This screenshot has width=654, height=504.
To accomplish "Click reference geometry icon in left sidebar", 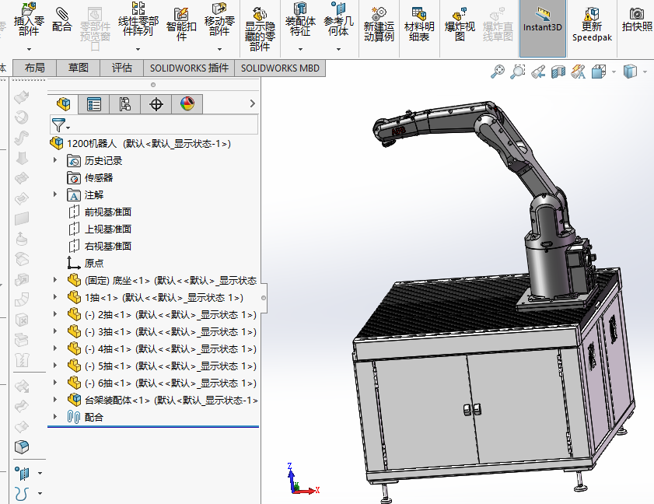I will pyautogui.click(x=23, y=473).
